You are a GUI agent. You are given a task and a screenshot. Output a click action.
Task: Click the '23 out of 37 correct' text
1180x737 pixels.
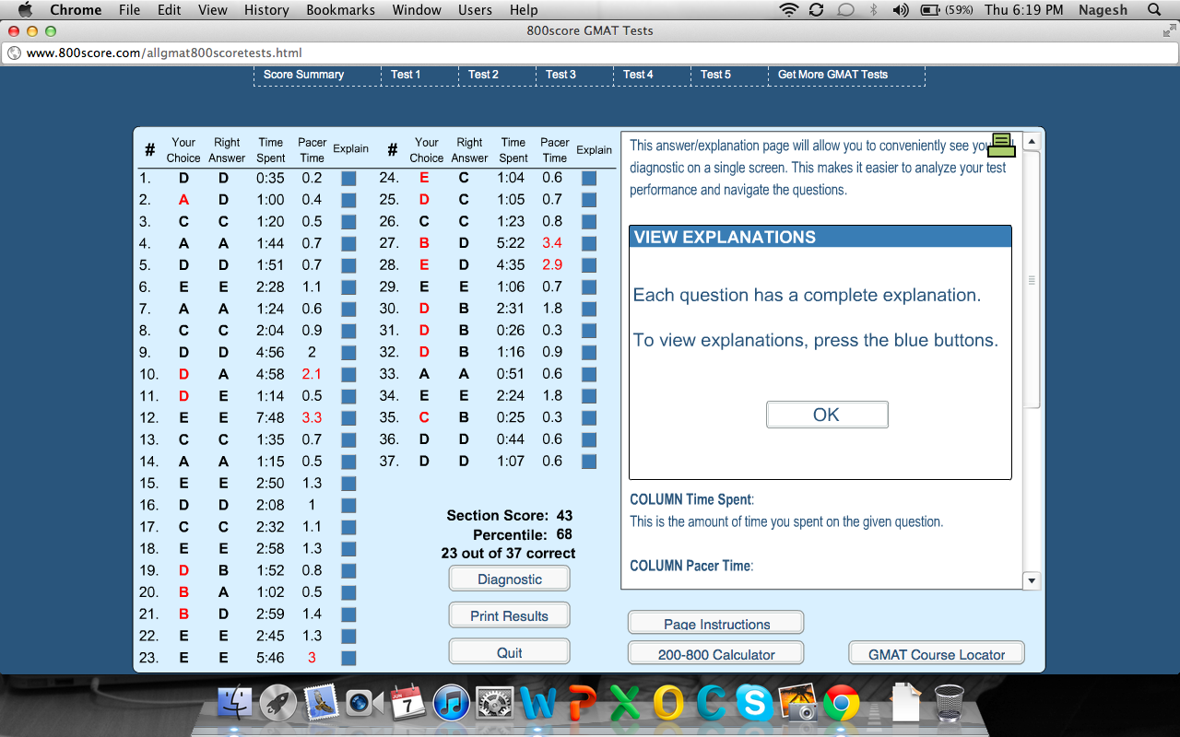click(508, 553)
